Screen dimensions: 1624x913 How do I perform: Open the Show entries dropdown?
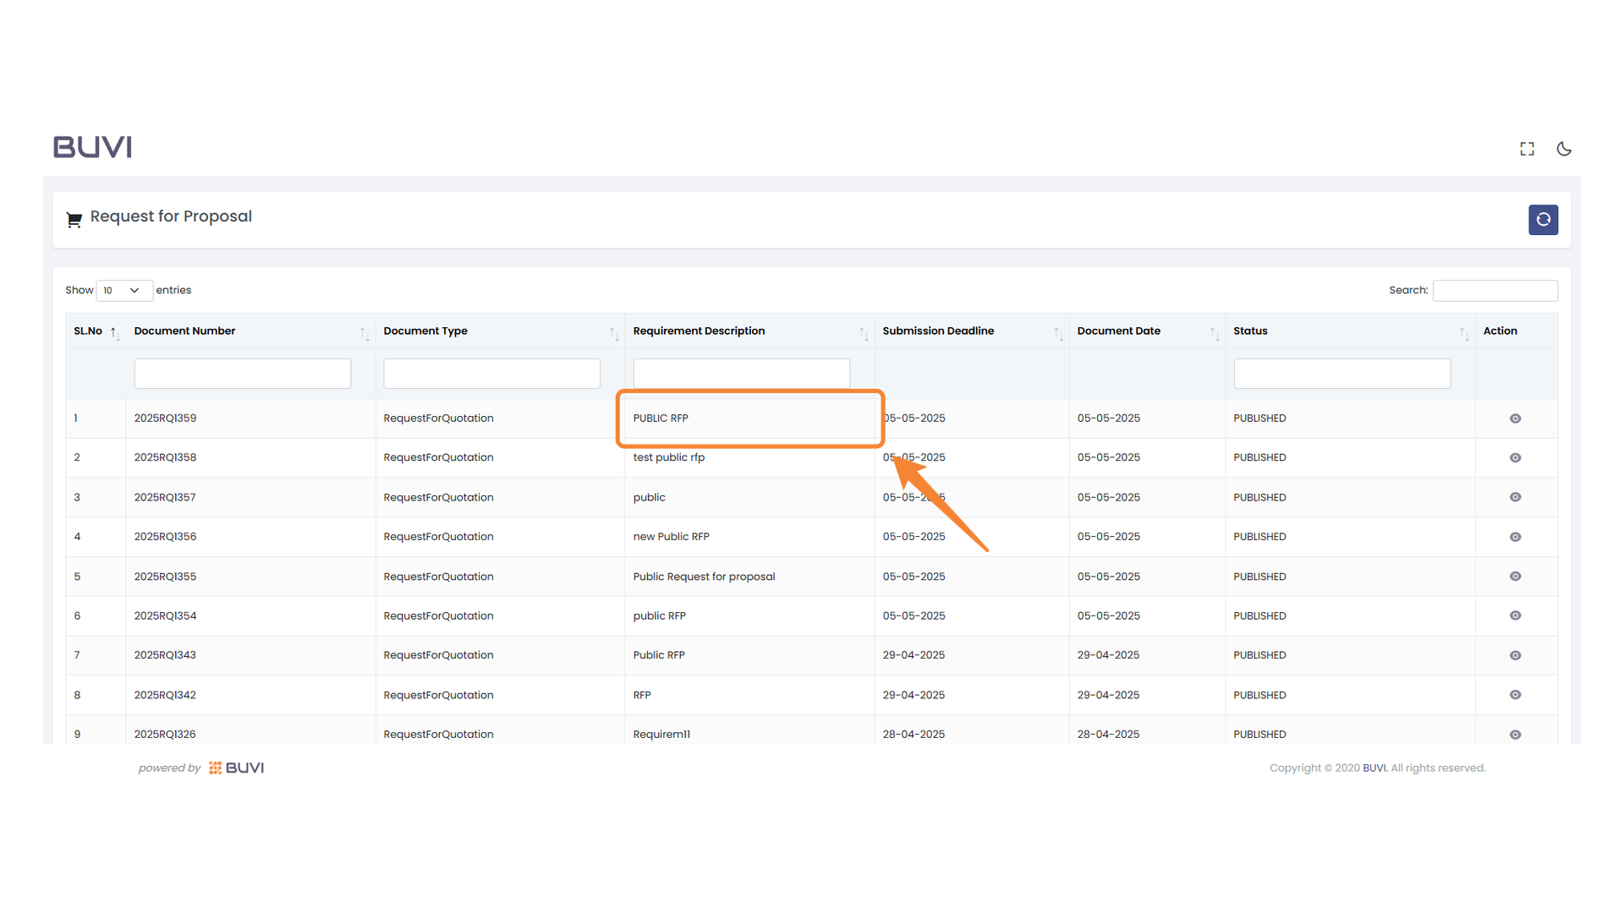(x=123, y=290)
